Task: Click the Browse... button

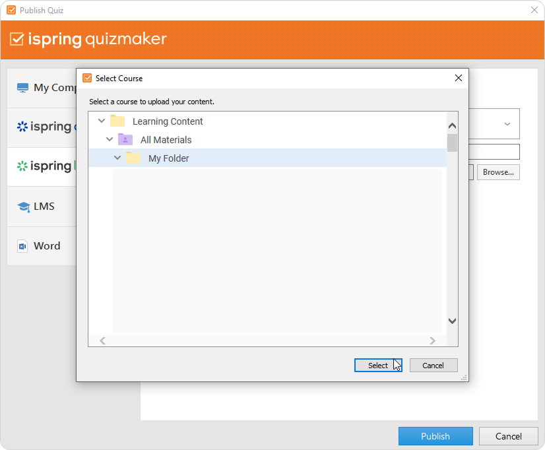Action: (x=498, y=172)
